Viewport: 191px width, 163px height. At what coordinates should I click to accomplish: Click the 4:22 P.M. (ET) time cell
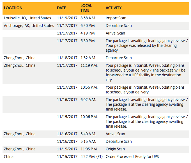(x=91, y=157)
